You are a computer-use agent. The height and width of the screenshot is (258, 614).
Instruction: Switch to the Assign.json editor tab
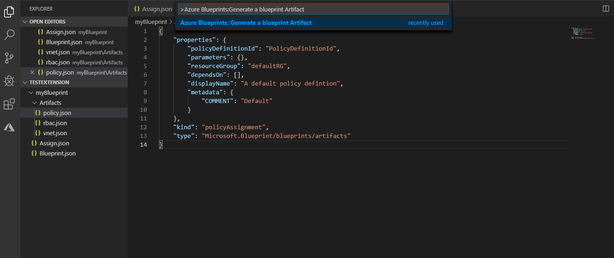coord(153,9)
